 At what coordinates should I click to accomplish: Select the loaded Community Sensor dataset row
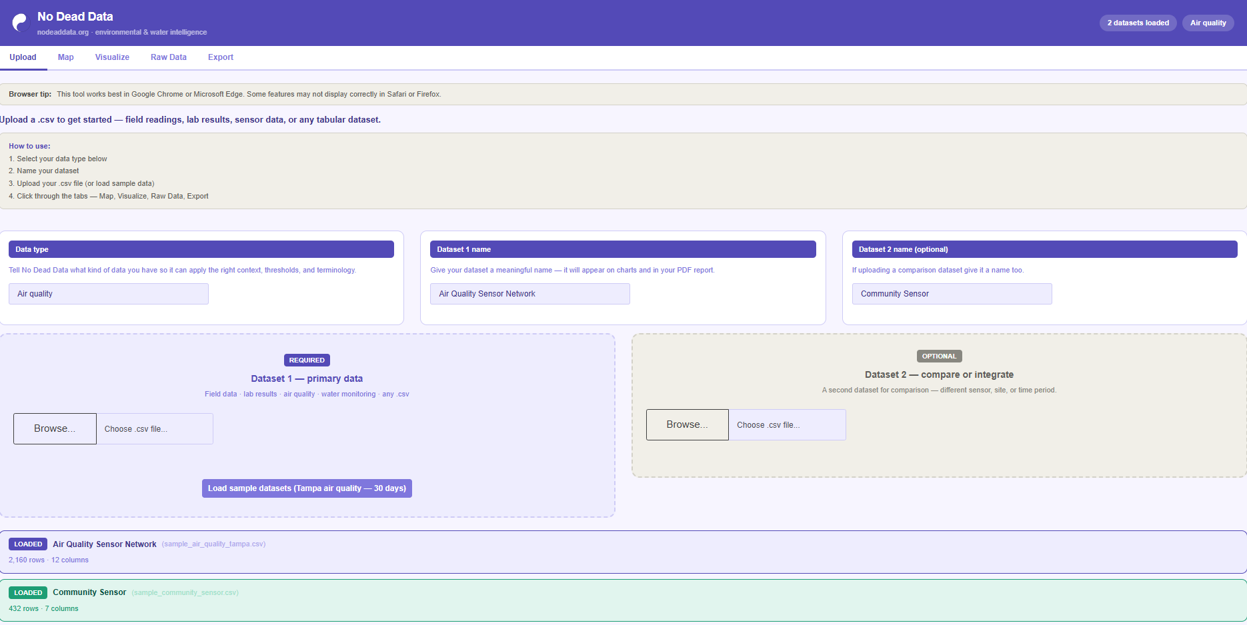(623, 600)
